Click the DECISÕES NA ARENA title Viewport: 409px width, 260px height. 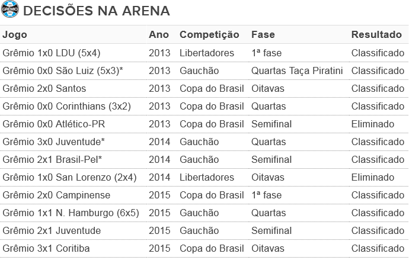97,11
